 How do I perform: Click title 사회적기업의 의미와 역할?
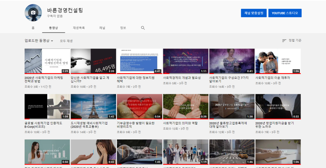[180, 123]
